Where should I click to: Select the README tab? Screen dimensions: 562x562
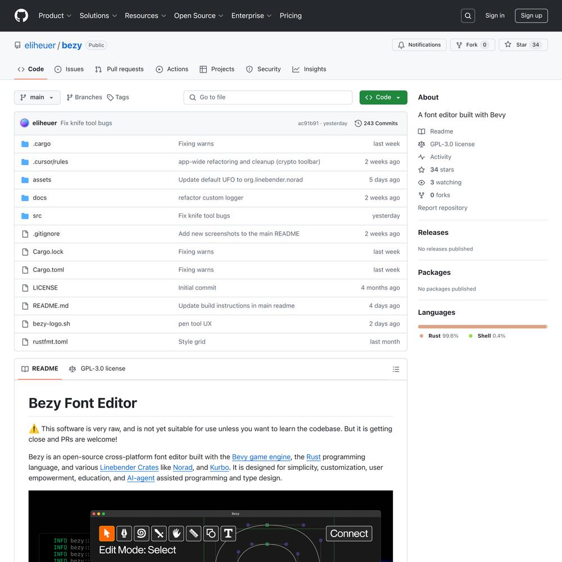click(40, 369)
